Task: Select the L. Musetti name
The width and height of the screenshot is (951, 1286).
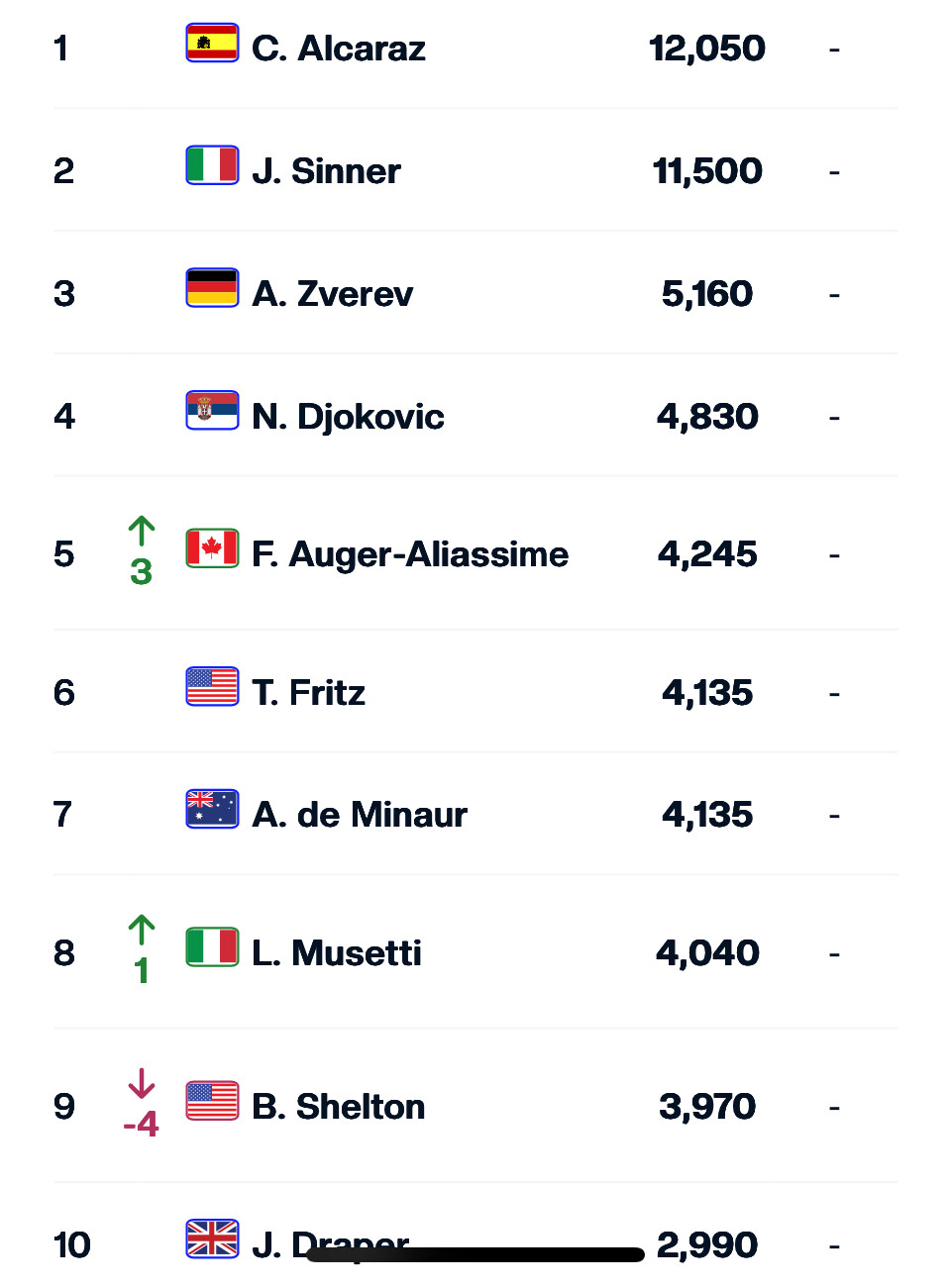Action: pyautogui.click(x=336, y=953)
